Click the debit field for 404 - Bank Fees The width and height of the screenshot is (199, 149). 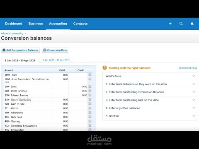click(x=59, y=117)
